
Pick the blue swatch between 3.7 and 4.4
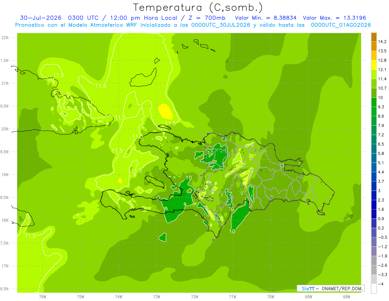pyautogui.click(x=374, y=176)
